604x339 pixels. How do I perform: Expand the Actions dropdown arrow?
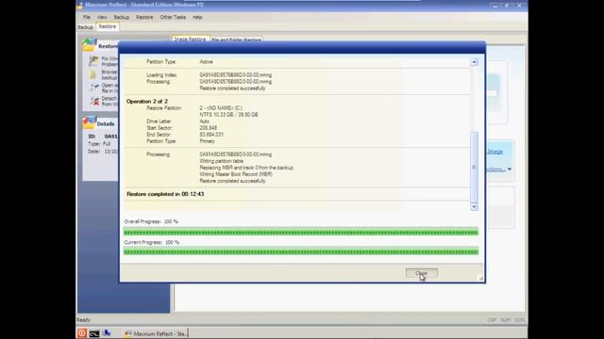[x=510, y=169]
